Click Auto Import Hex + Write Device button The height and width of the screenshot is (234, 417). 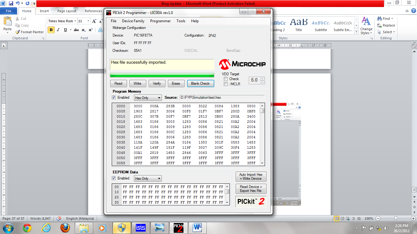(251, 177)
